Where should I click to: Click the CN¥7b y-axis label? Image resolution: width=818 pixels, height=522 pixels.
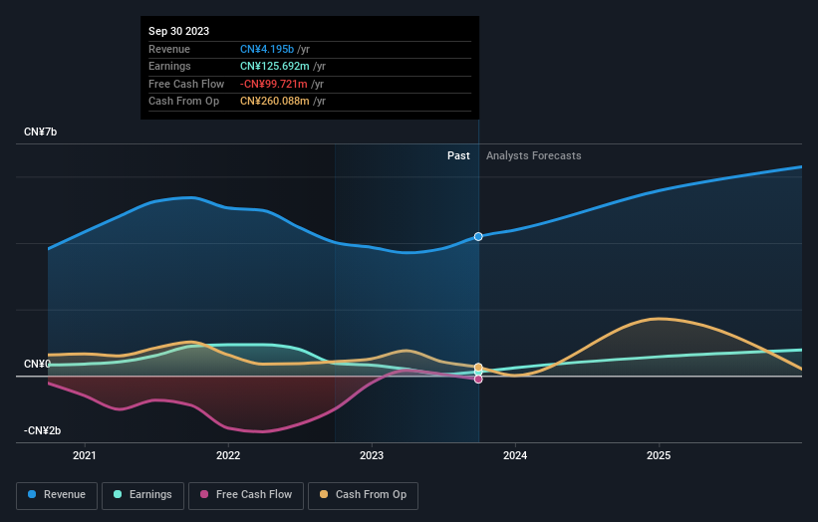tap(40, 131)
